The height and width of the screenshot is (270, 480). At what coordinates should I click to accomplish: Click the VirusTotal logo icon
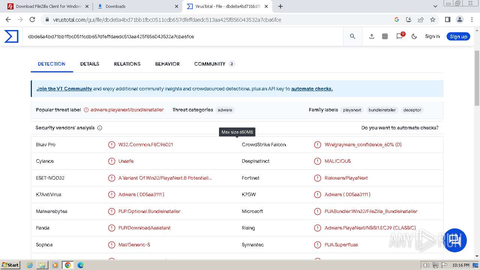pos(11,36)
